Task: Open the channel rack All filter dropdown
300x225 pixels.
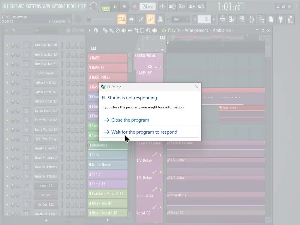Action: [x=45, y=30]
